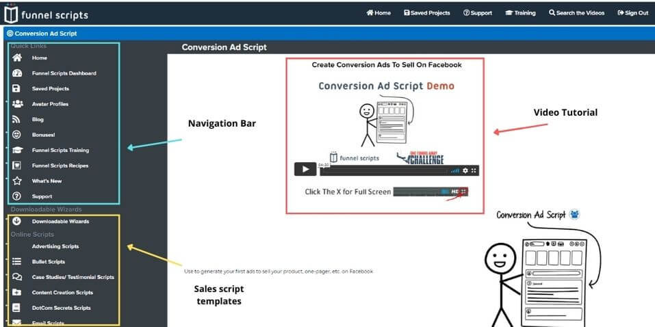Open the sidebar Support link

(x=42, y=196)
